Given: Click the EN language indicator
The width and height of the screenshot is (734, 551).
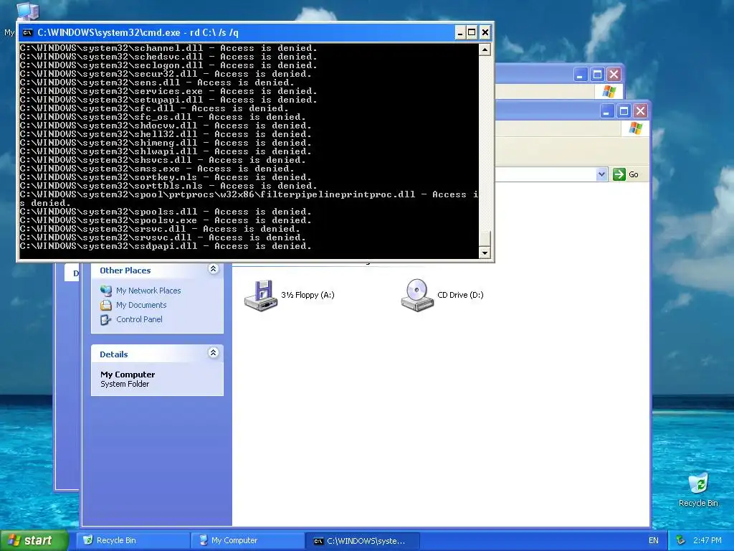Looking at the screenshot, I should pos(654,540).
